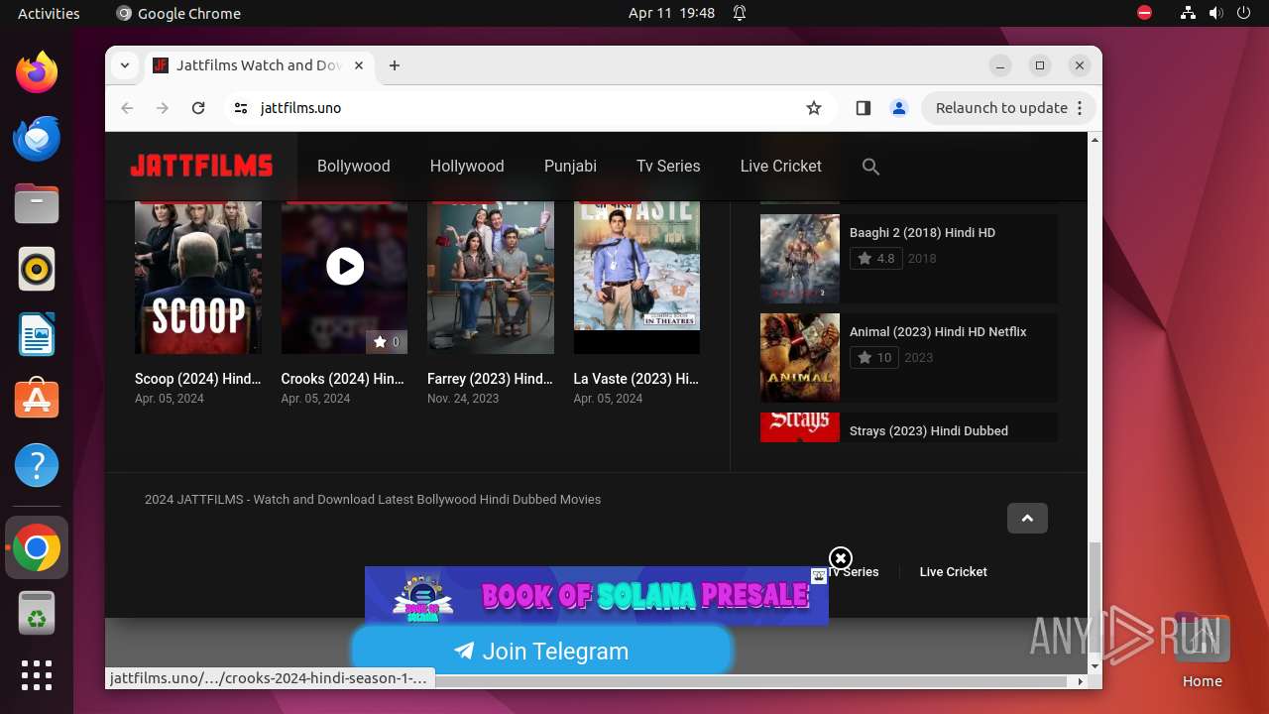Open the Bollywood menu
The width and height of the screenshot is (1269, 714).
click(x=354, y=166)
